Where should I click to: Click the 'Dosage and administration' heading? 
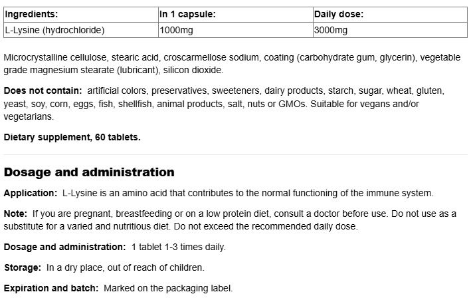(89, 172)
